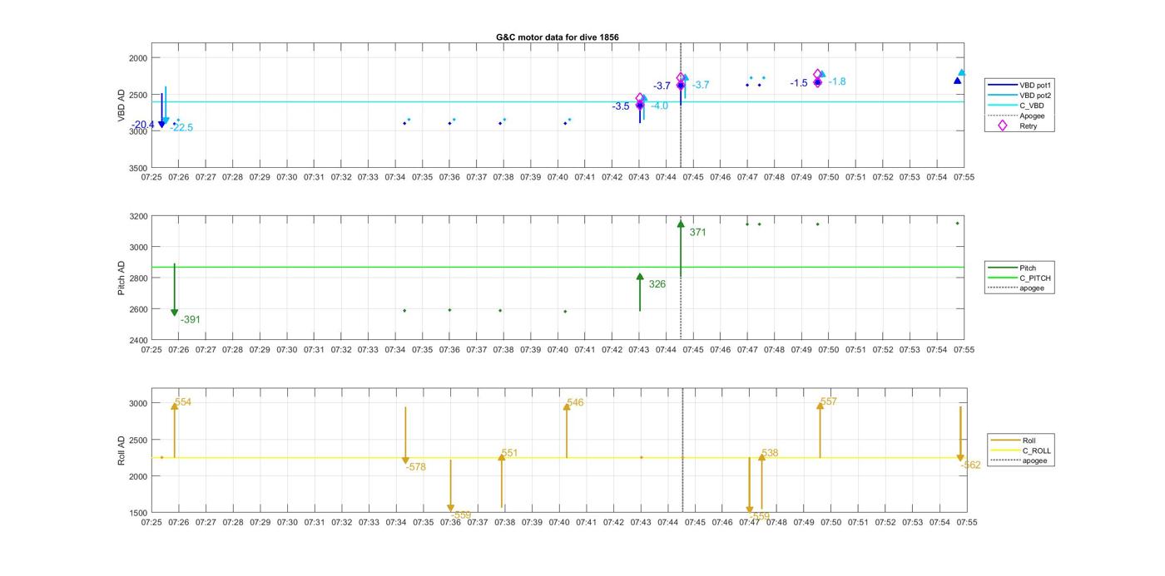
Task: Click the 551 roll data label
Action: tap(509, 453)
